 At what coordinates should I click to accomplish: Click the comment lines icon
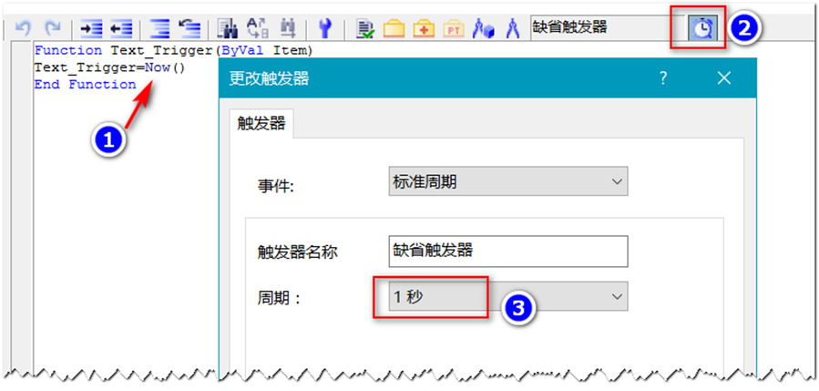[x=159, y=28]
